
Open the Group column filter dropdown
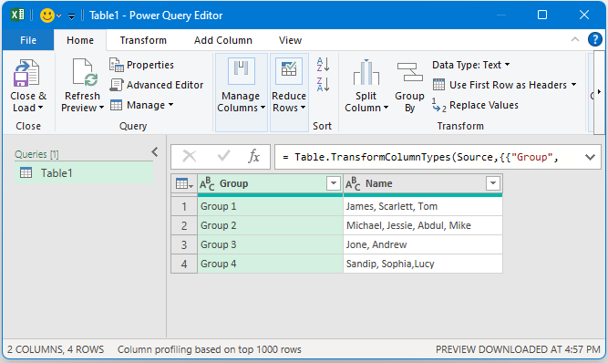(333, 183)
